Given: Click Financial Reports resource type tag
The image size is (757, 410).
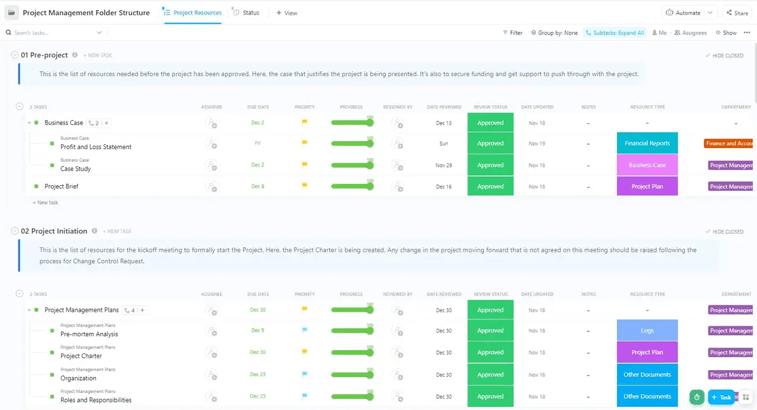Looking at the screenshot, I should (x=647, y=144).
